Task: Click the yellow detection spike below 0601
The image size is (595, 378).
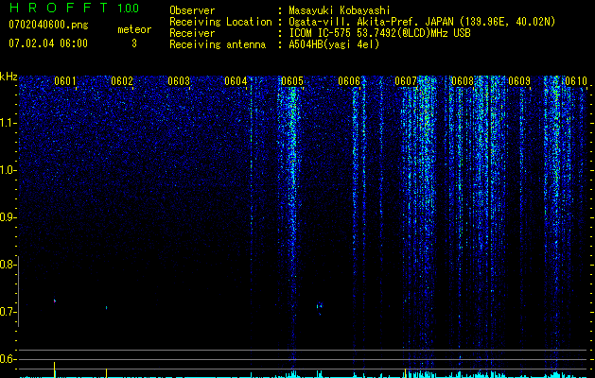Action: 54,369
